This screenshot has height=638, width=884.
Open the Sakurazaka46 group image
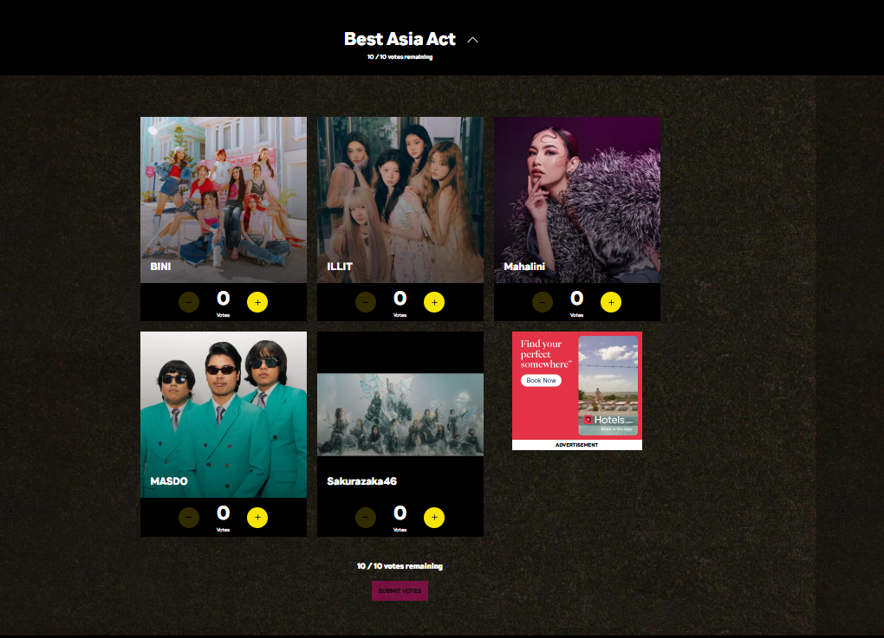pyautogui.click(x=400, y=415)
